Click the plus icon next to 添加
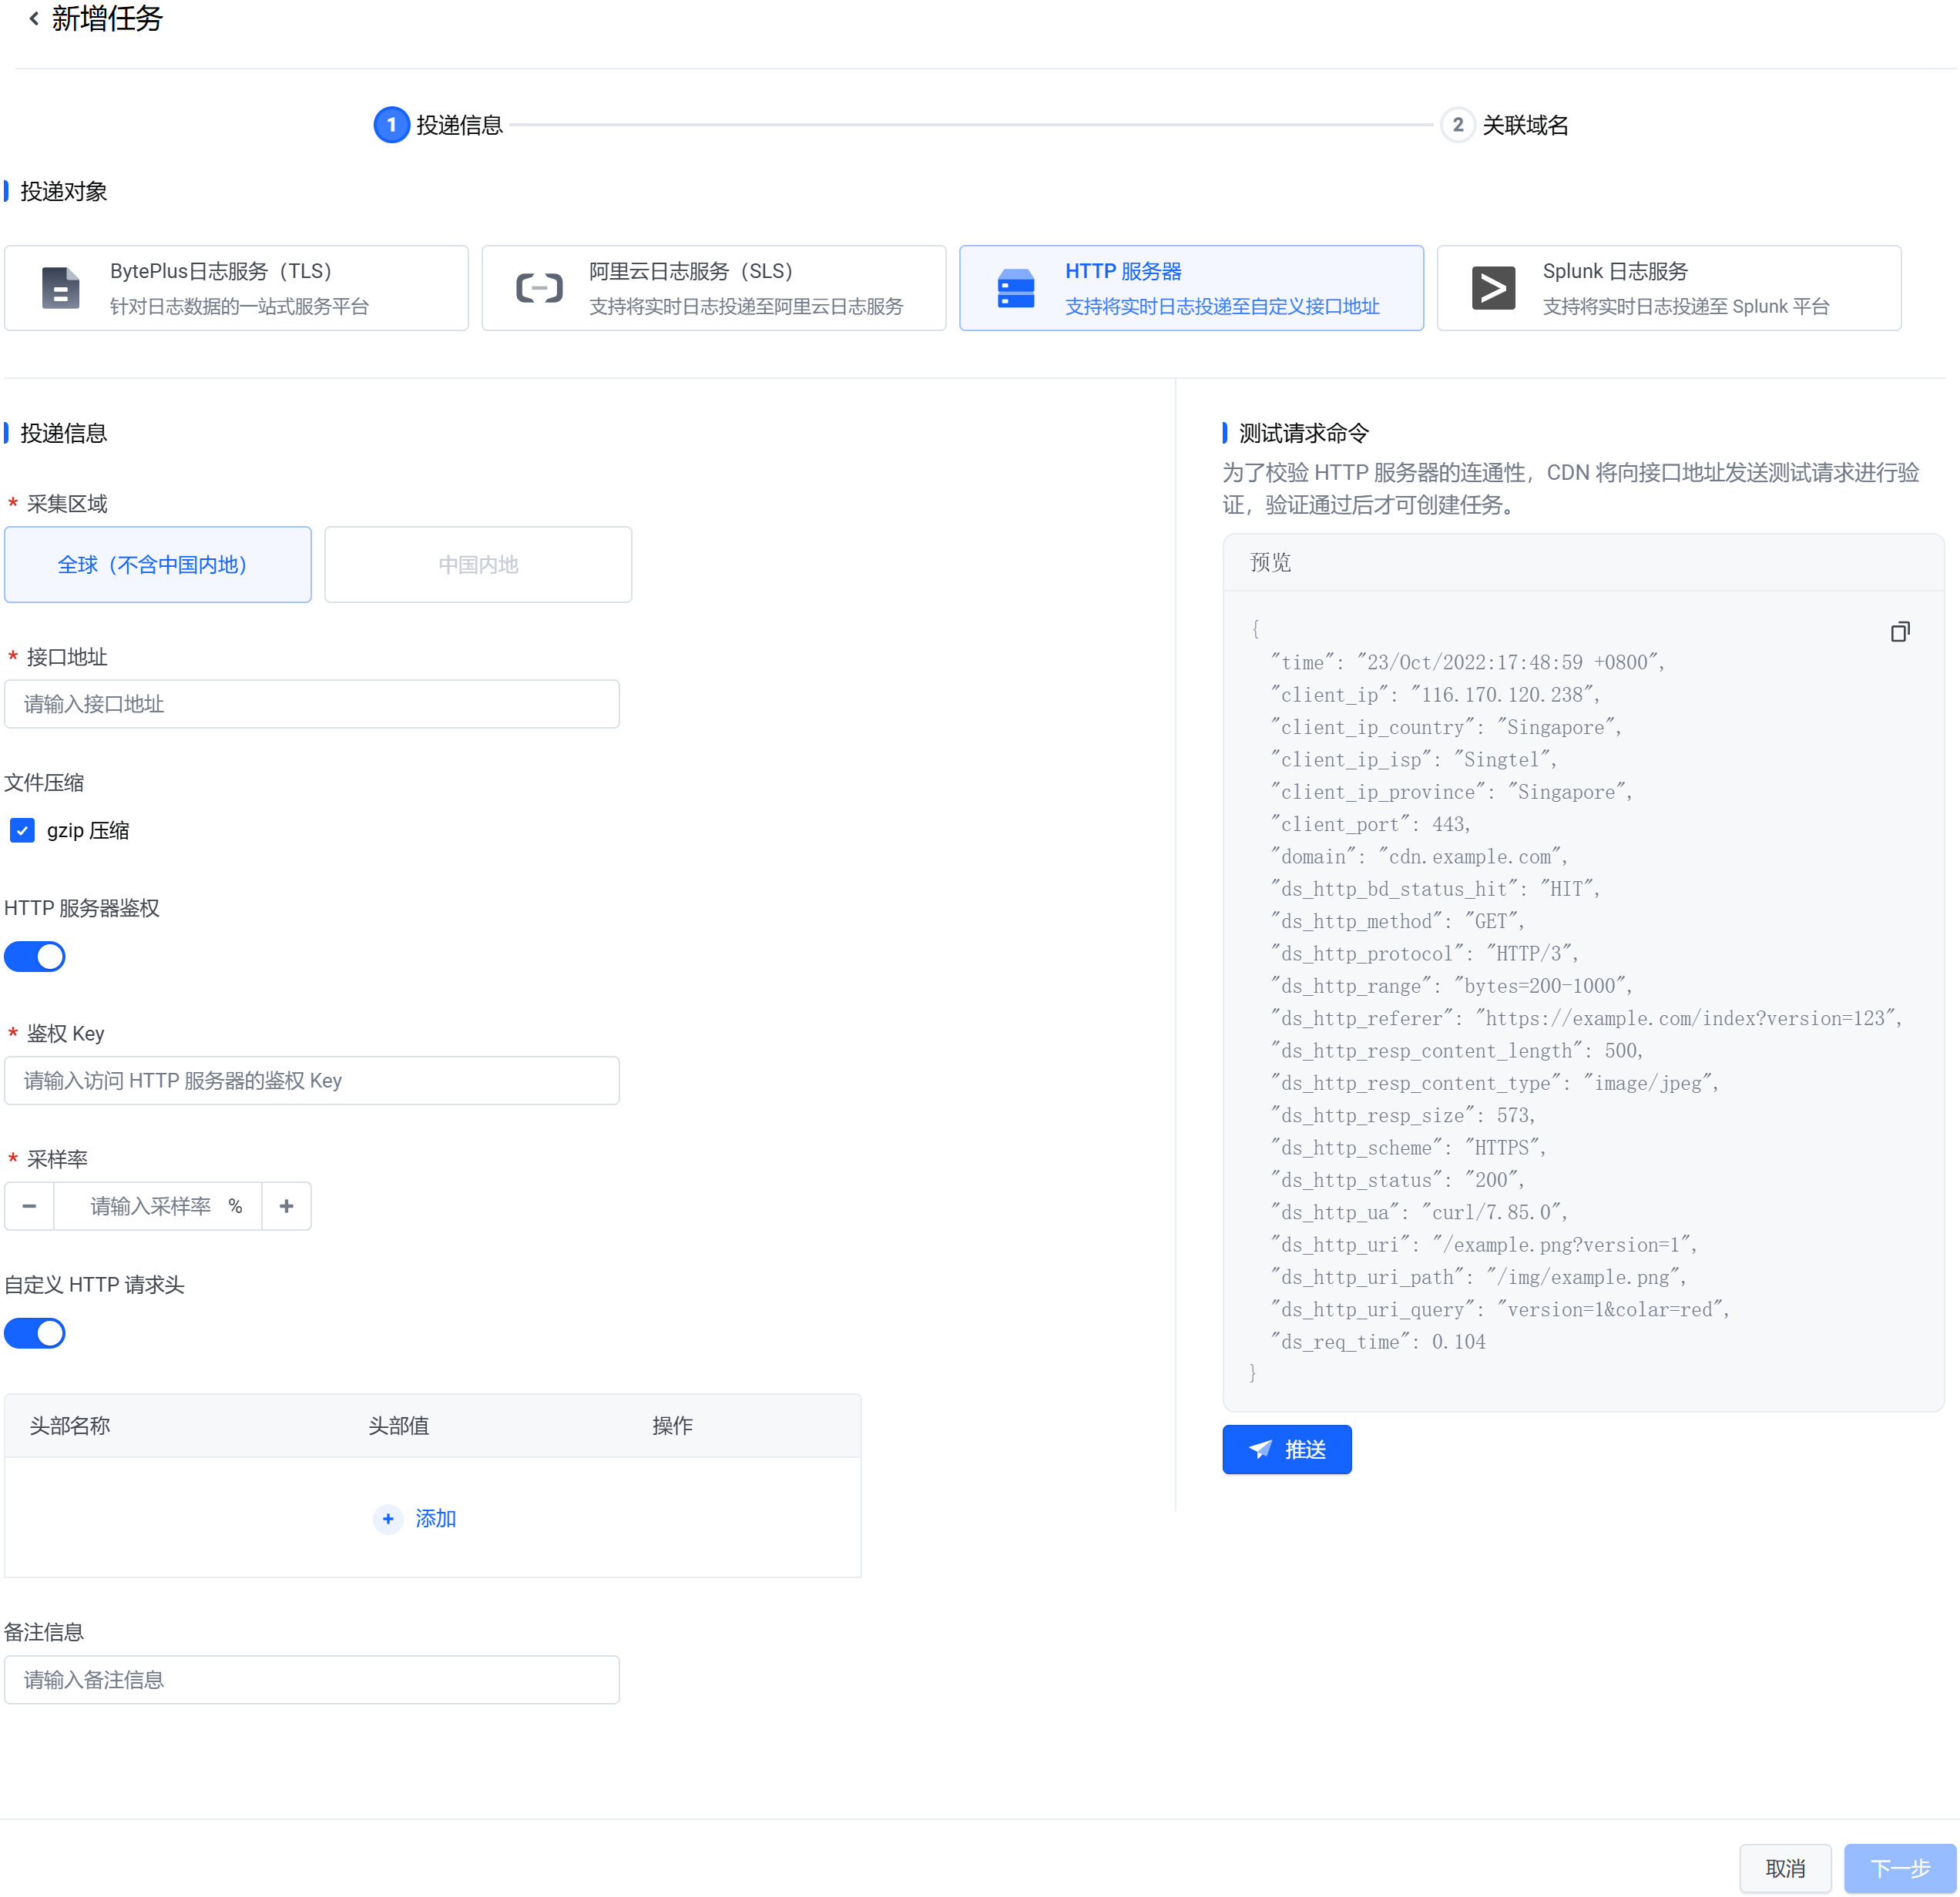 [x=388, y=1518]
